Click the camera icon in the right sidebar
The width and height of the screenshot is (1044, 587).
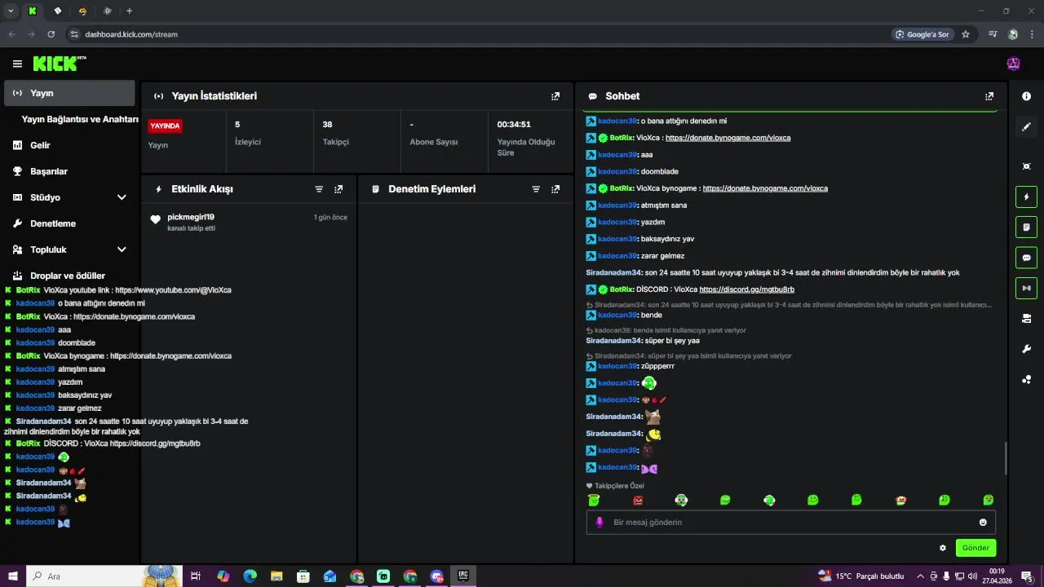1026,319
